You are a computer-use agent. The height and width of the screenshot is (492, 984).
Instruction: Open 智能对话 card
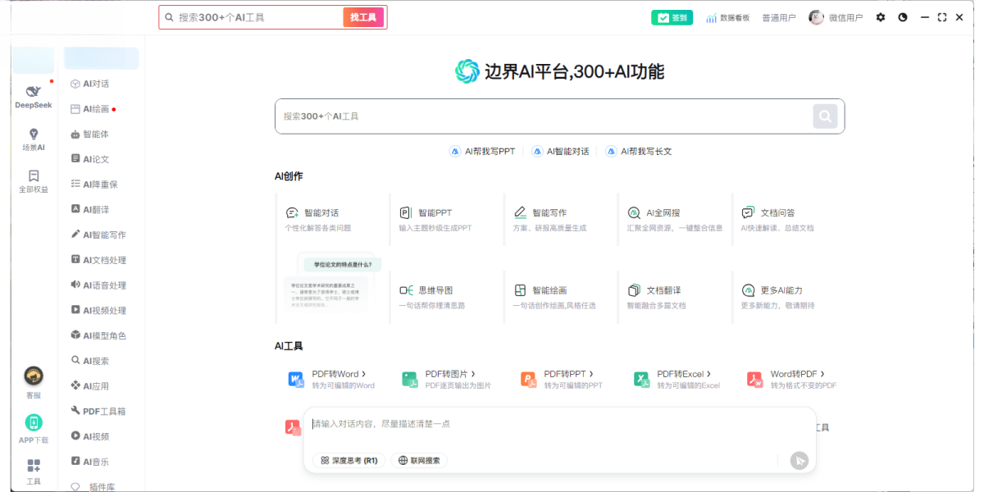click(x=331, y=220)
